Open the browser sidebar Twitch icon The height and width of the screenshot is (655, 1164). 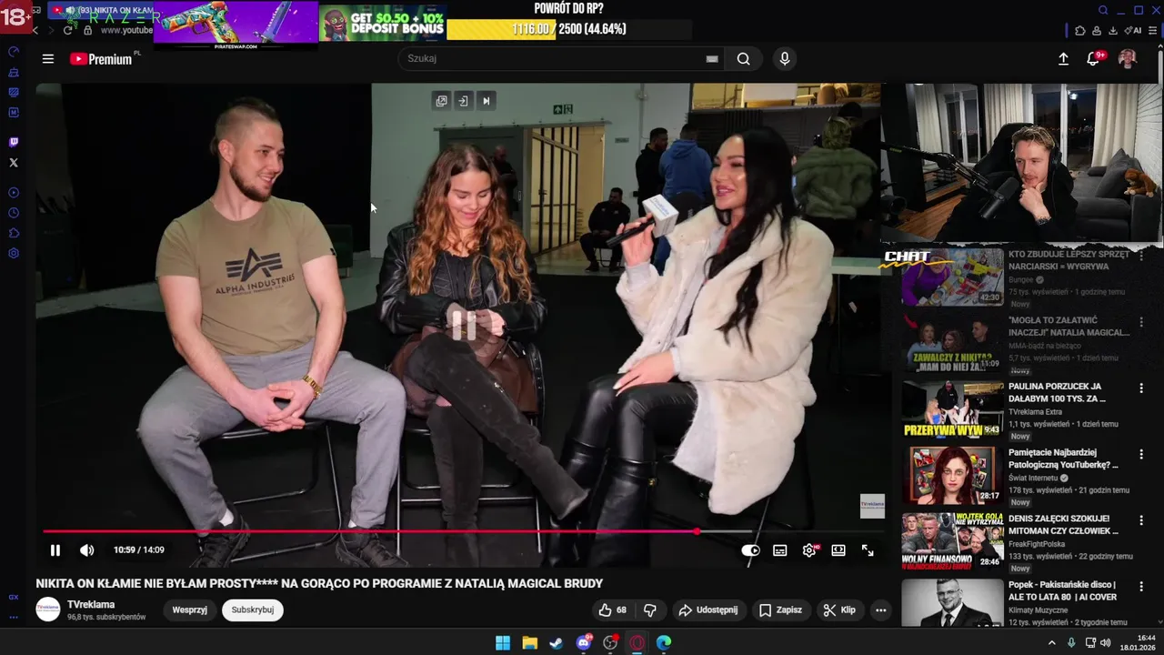pos(13,143)
